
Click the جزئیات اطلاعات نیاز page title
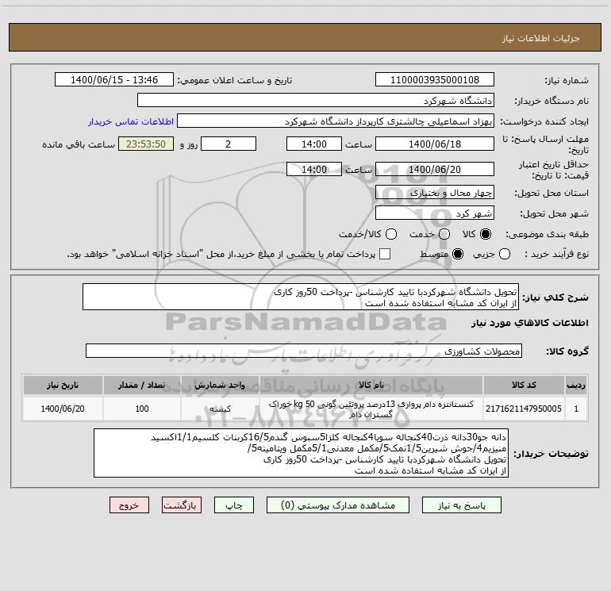click(x=540, y=38)
